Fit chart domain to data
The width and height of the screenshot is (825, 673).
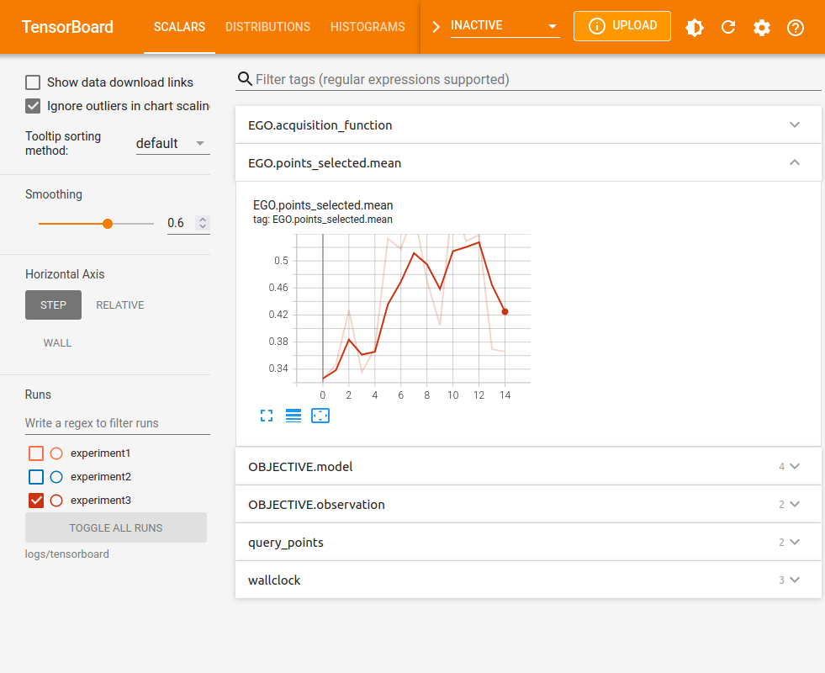coord(320,415)
